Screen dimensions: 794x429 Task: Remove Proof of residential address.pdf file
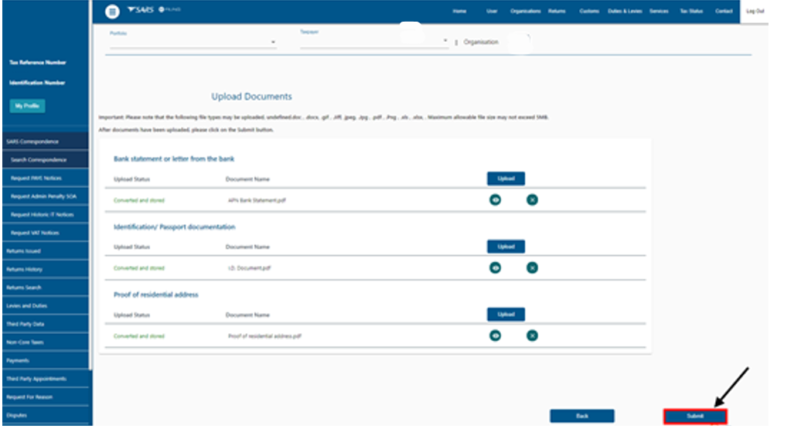tap(532, 335)
